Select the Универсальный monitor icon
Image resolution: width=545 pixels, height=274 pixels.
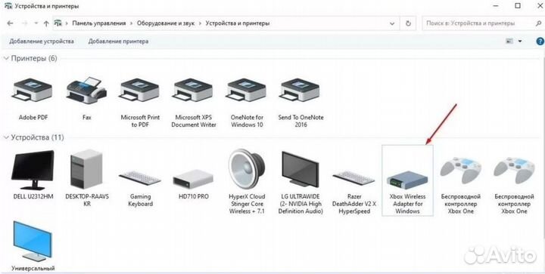pyautogui.click(x=33, y=241)
